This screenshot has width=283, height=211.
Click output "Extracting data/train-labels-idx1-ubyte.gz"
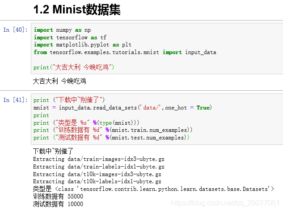click(98, 167)
